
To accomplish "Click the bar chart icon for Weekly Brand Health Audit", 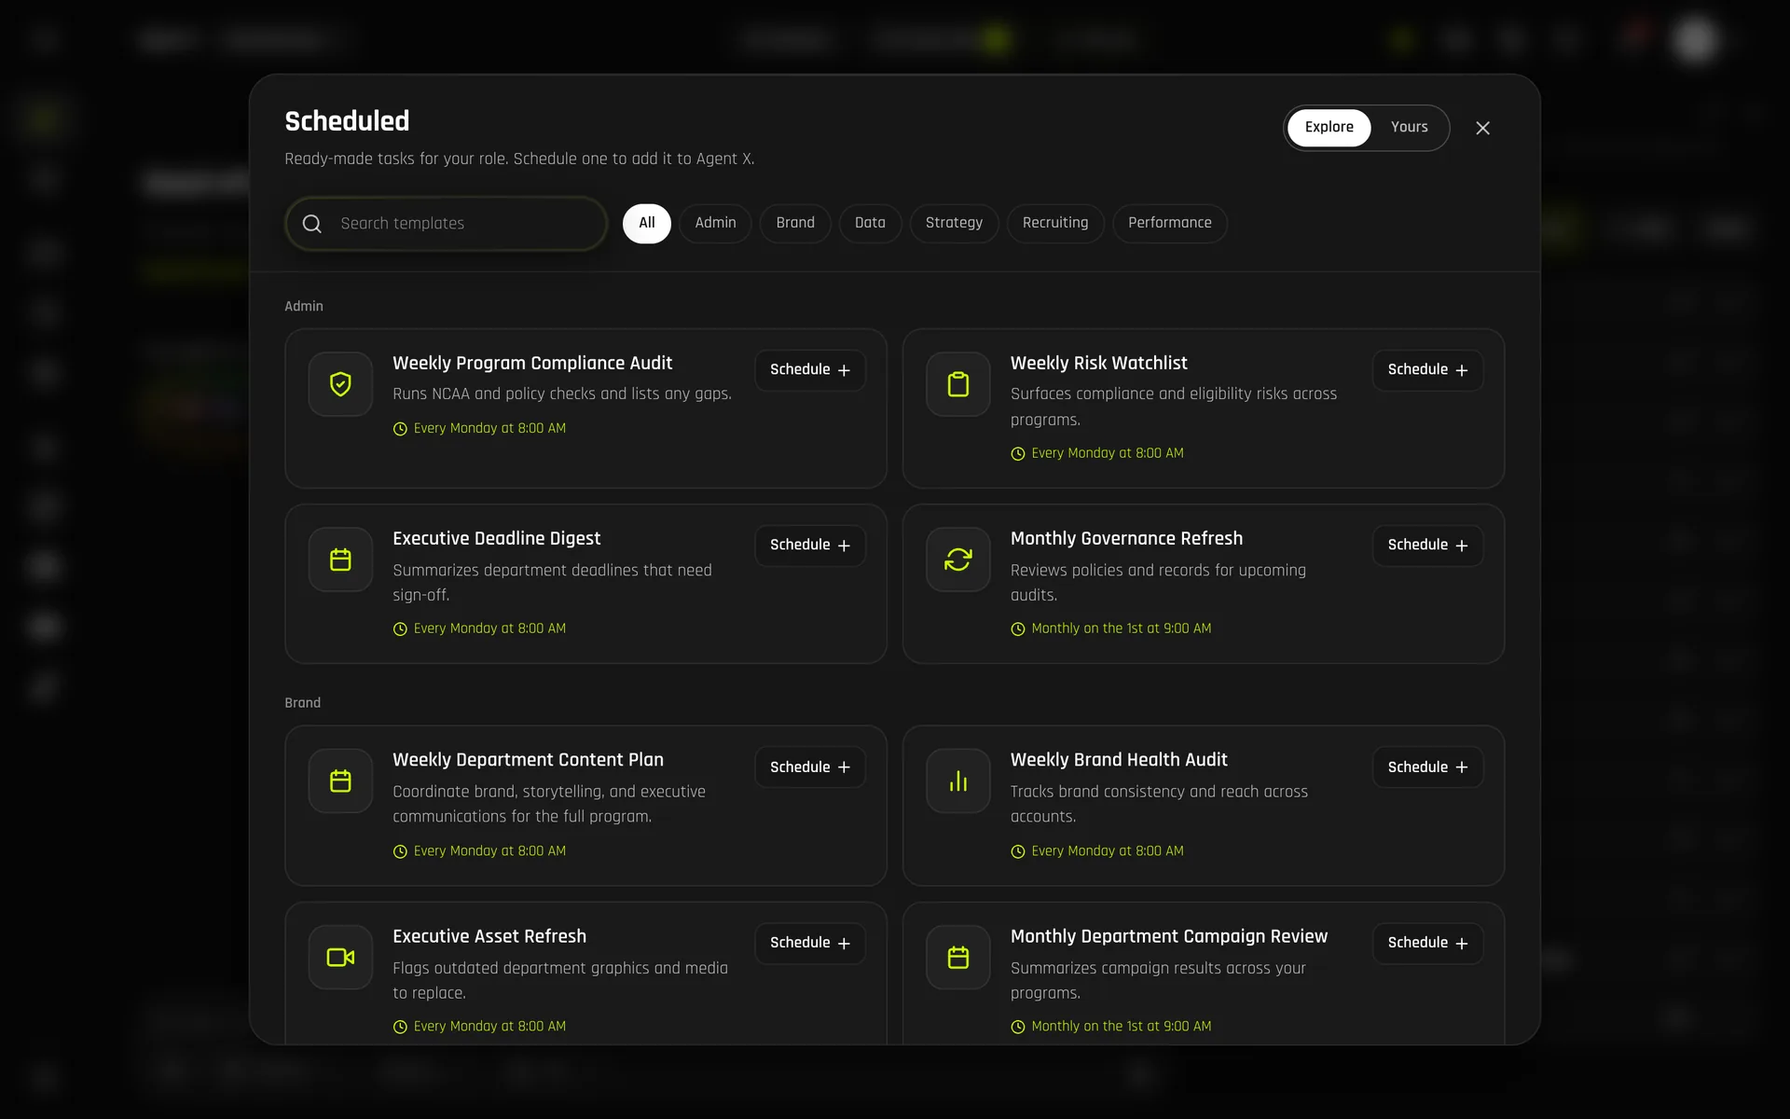I will click(958, 781).
